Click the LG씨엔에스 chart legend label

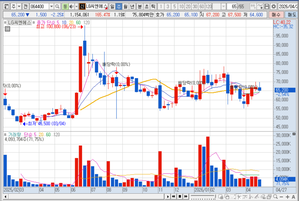19,23
